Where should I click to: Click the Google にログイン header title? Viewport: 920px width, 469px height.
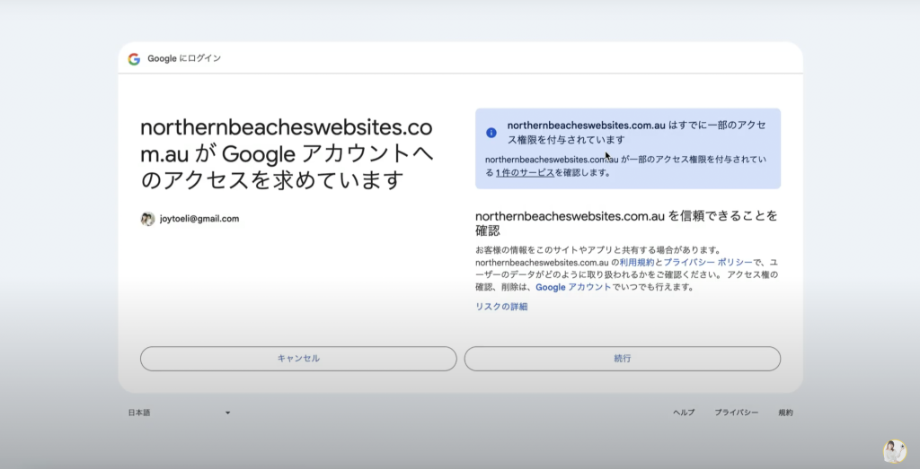tap(184, 59)
